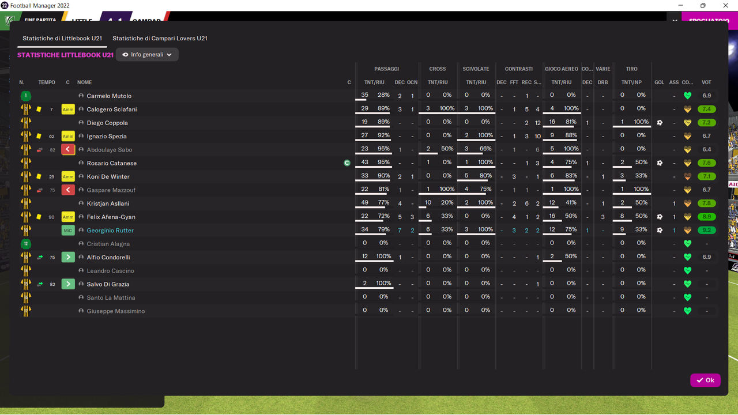The height and width of the screenshot is (415, 738).
Task: Click Salvo Di Grazia's green substituted-on badge
Action: [68, 284]
